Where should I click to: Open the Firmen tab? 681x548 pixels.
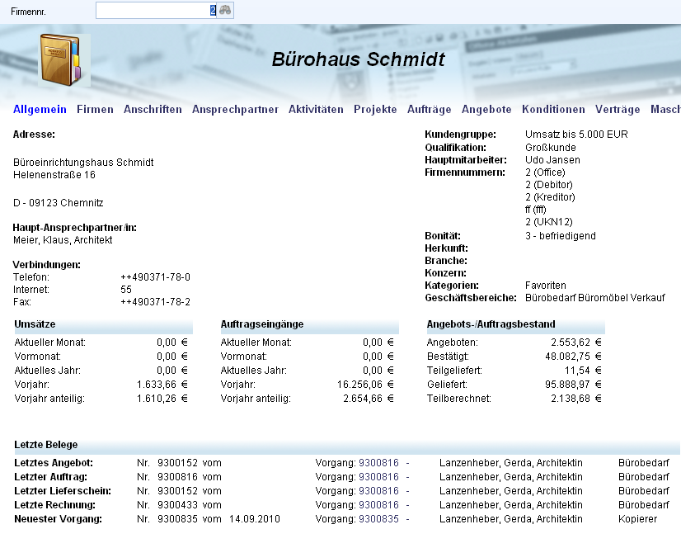(x=95, y=110)
